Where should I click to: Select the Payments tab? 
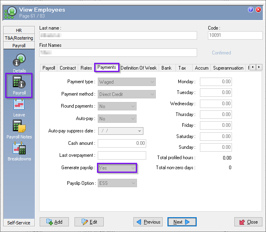coord(107,67)
